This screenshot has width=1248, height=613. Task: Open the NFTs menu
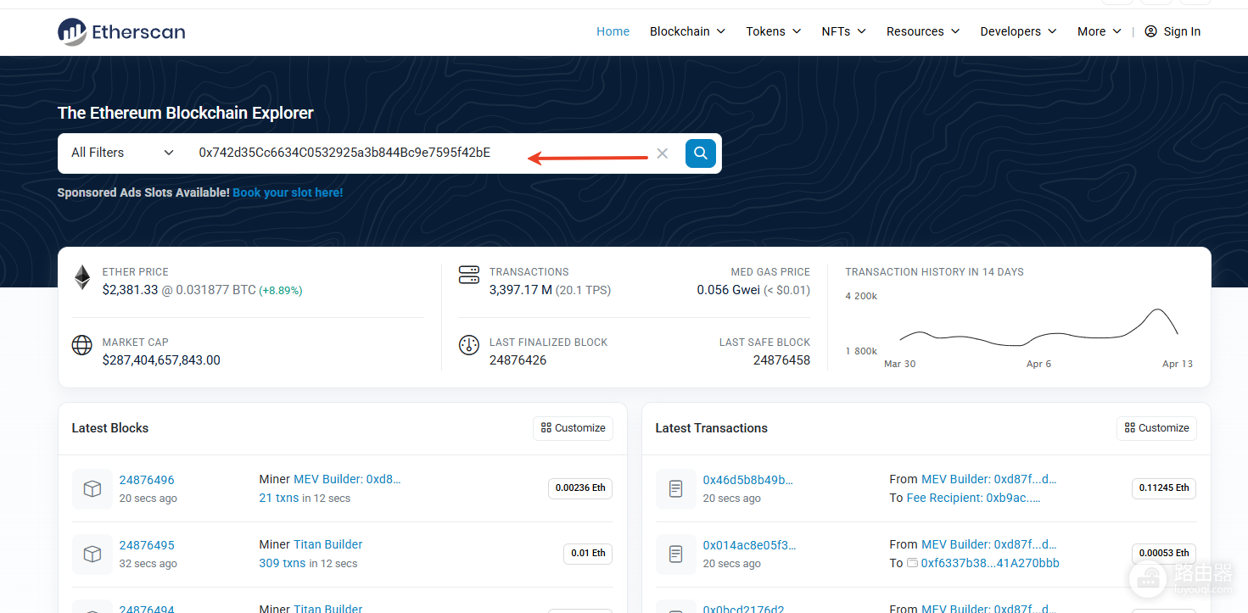tap(843, 31)
